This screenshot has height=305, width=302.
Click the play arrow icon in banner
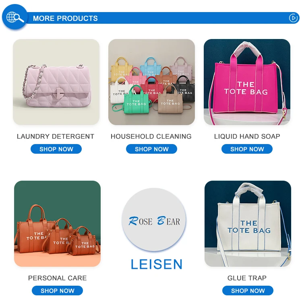click(x=293, y=18)
